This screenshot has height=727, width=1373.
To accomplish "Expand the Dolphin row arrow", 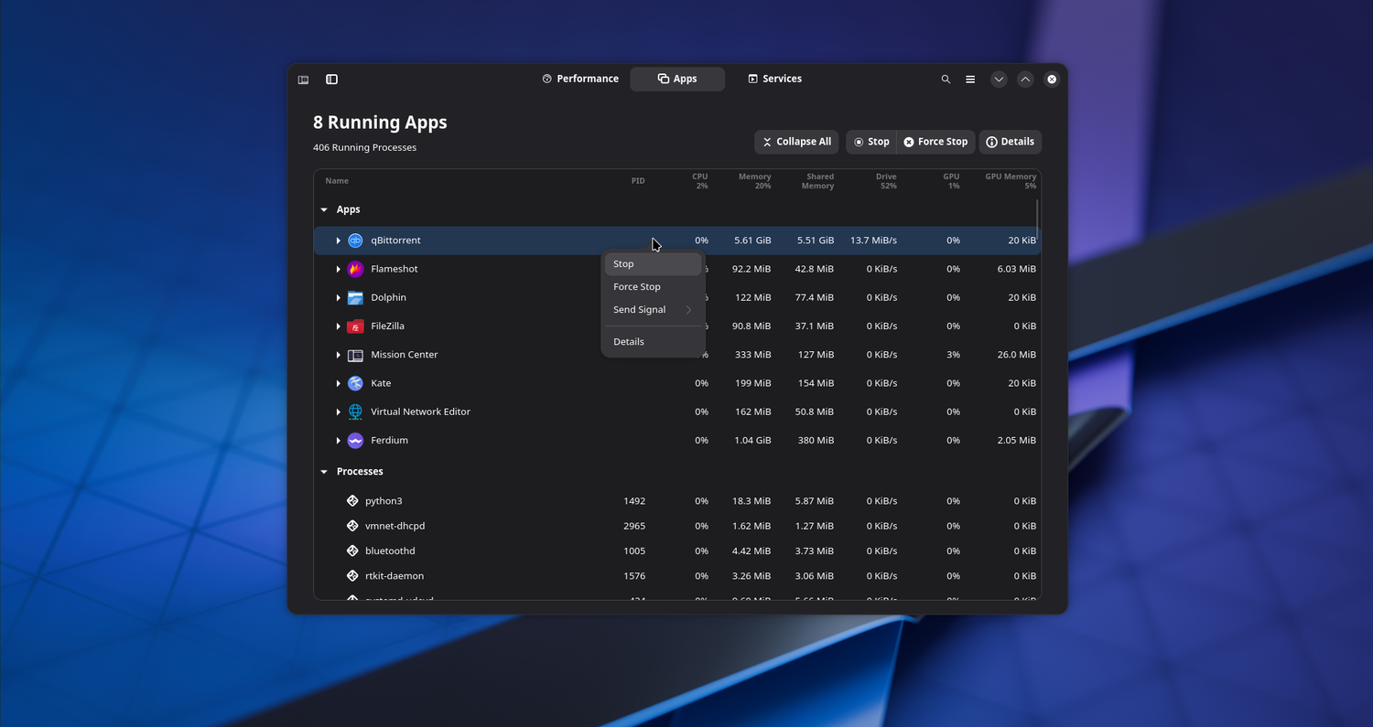I will 338,297.
